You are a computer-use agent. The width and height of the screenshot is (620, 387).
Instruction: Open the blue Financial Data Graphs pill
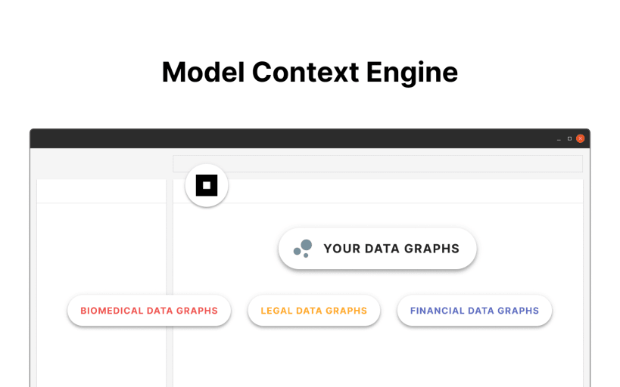pos(475,311)
